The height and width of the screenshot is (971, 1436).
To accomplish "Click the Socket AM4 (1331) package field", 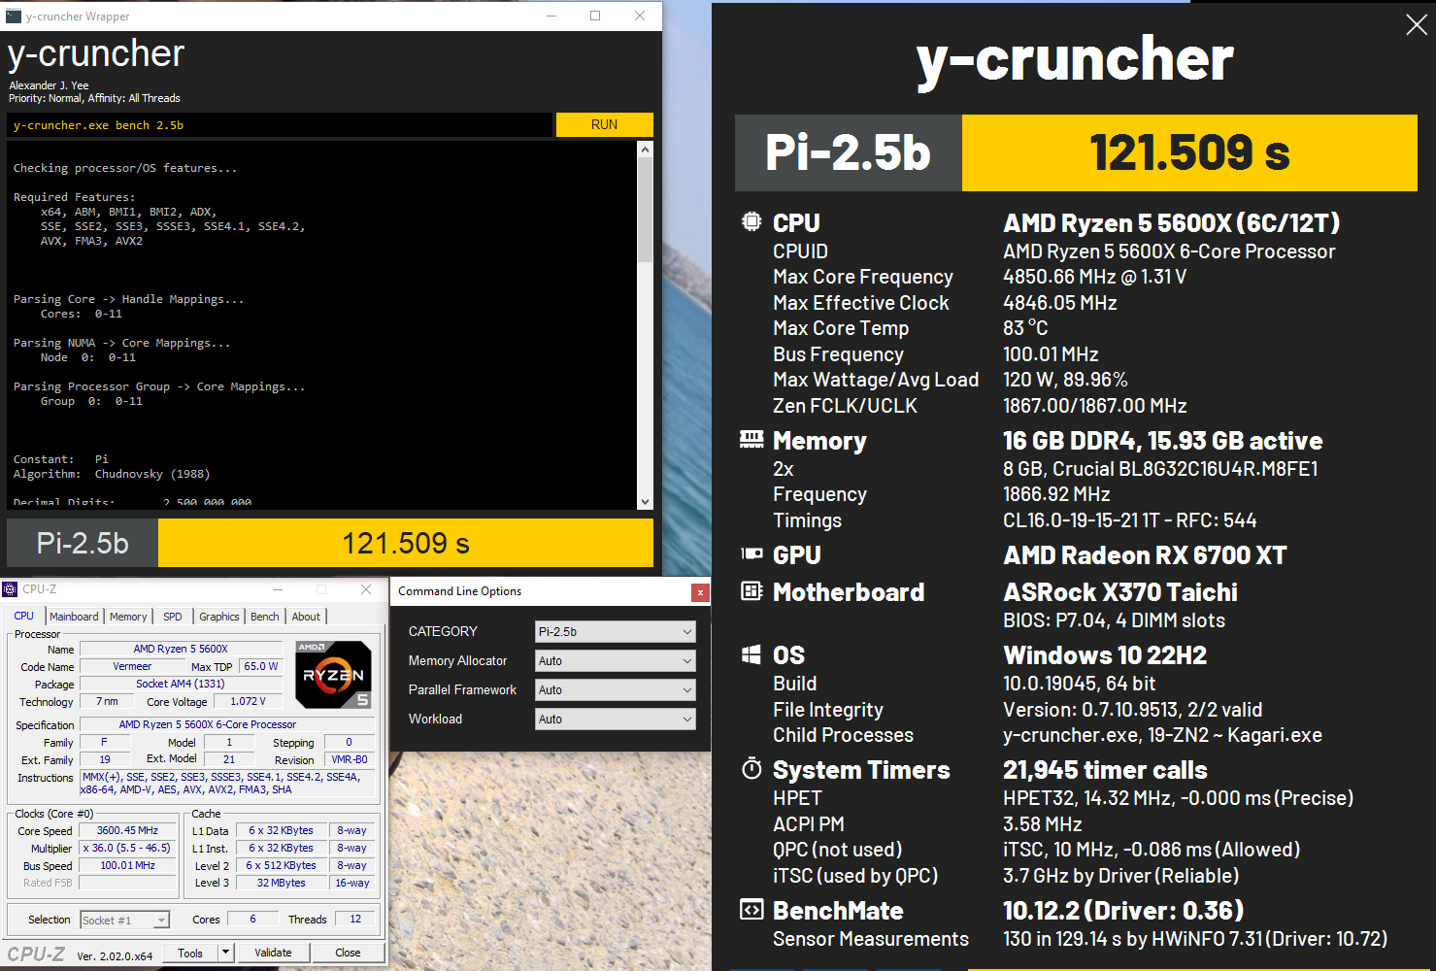I will coord(181,684).
